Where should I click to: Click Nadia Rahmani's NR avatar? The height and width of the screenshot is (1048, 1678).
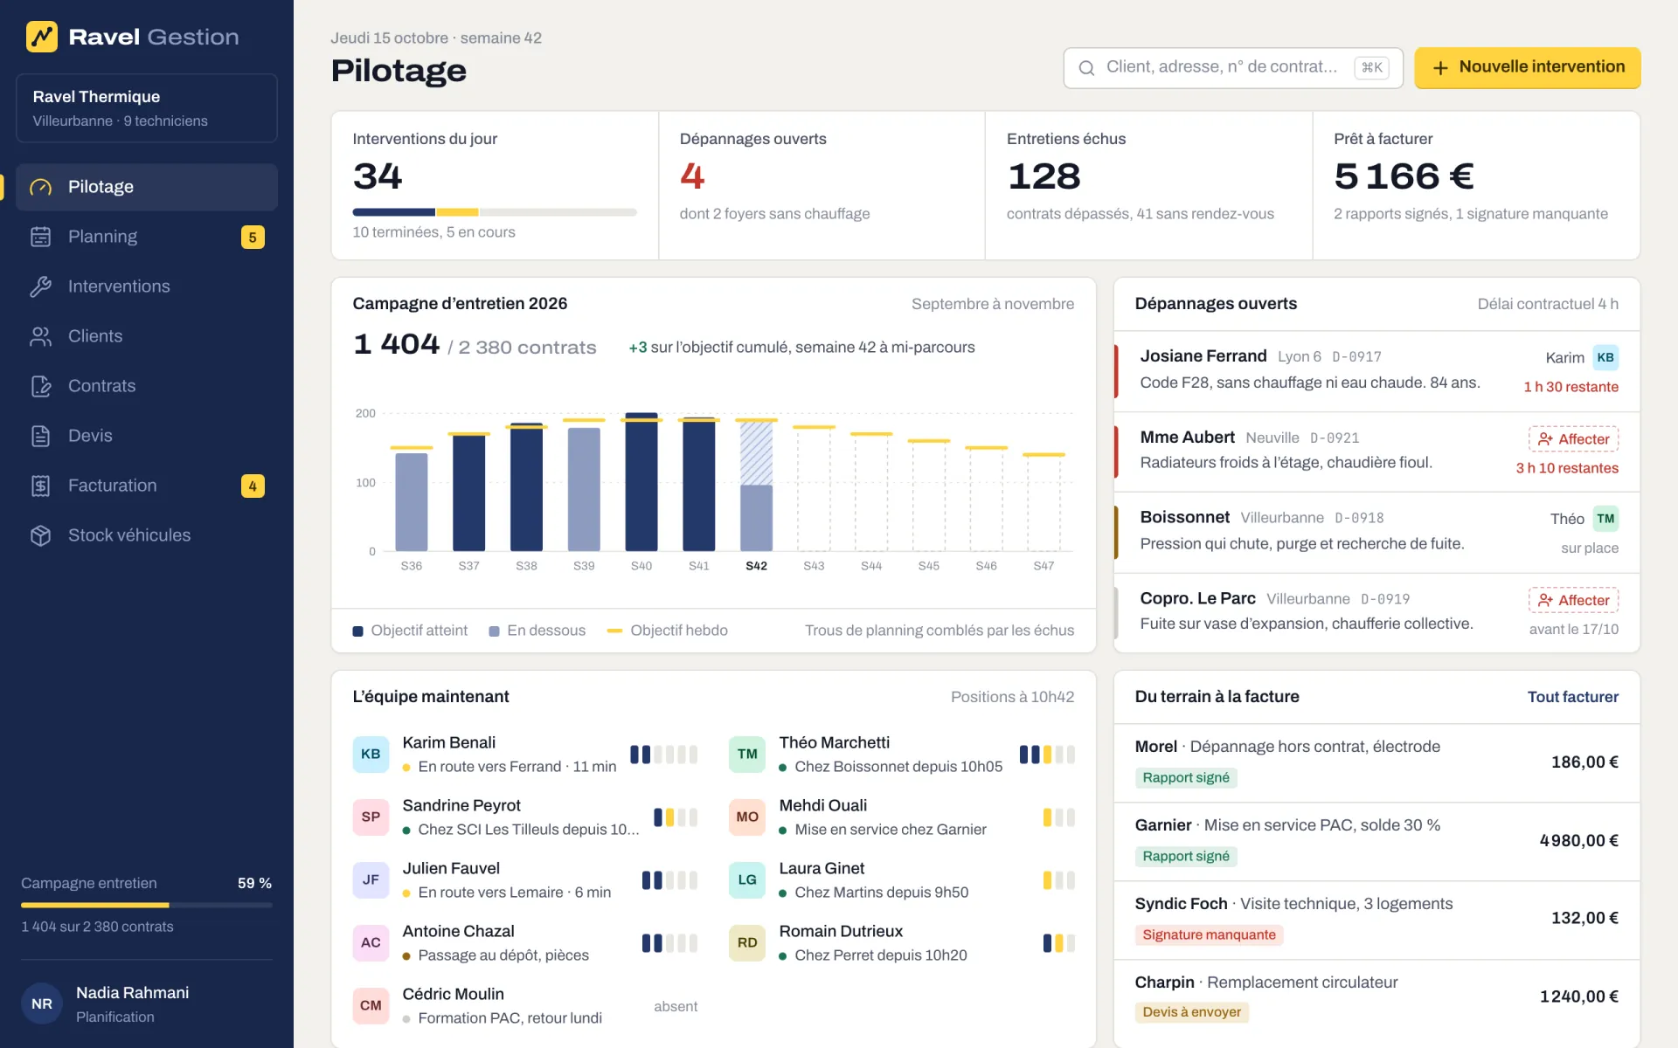(42, 1004)
